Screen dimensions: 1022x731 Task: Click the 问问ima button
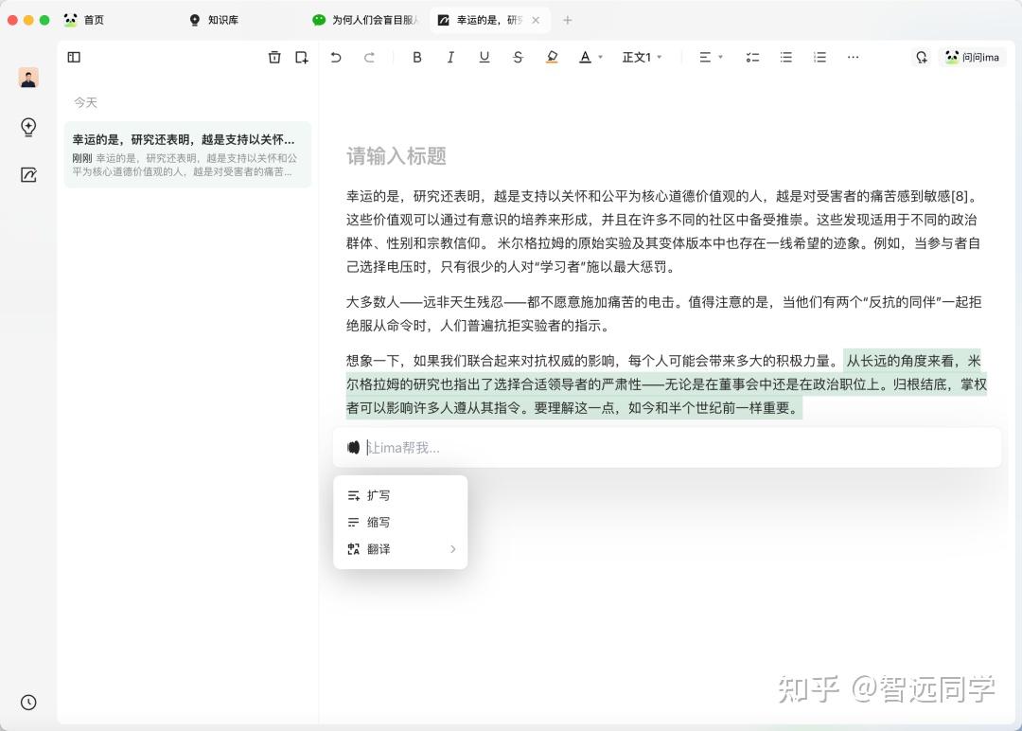pyautogui.click(x=972, y=57)
